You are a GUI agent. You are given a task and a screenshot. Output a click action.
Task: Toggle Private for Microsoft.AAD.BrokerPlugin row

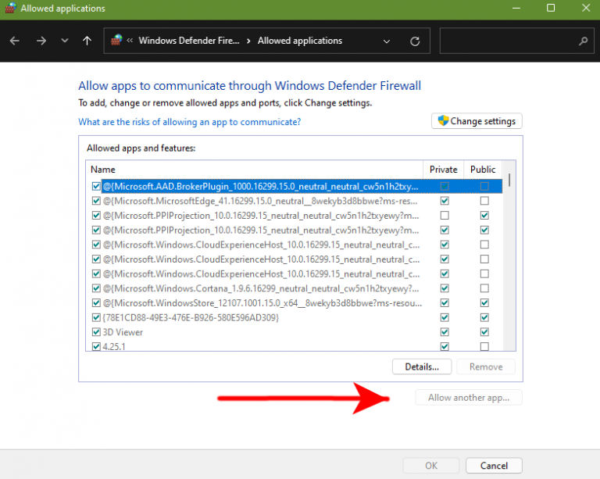click(x=445, y=186)
